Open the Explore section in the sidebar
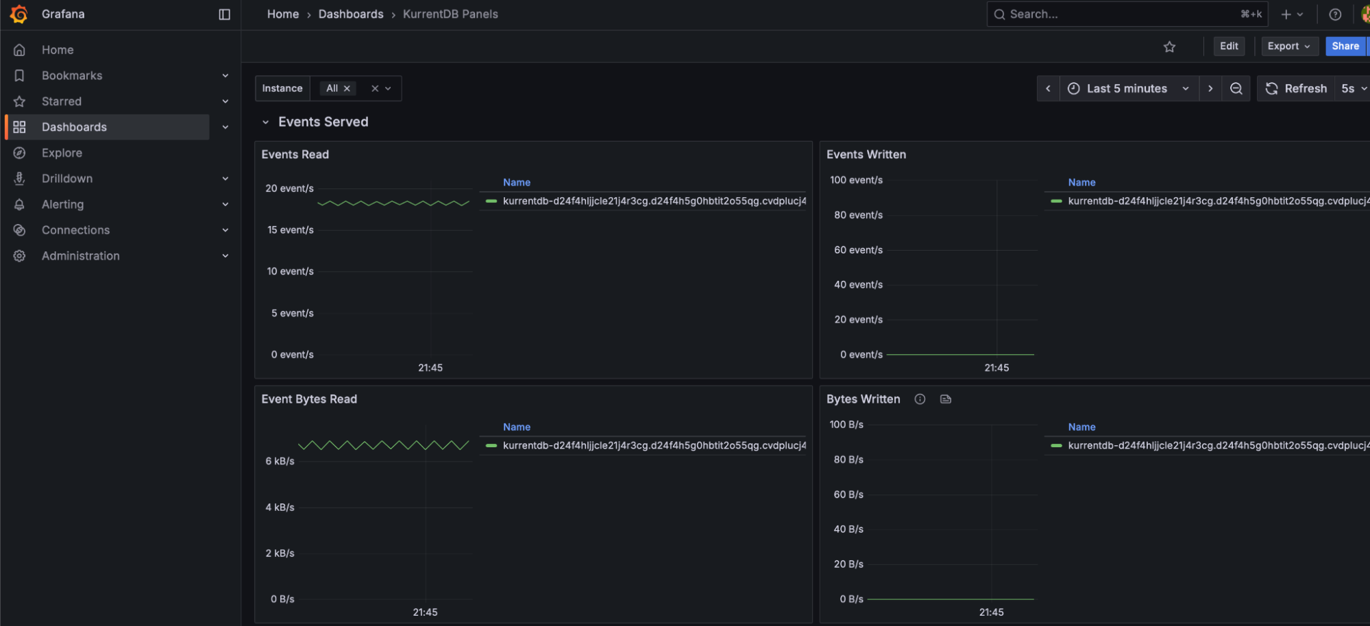This screenshot has height=626, width=1370. click(62, 152)
